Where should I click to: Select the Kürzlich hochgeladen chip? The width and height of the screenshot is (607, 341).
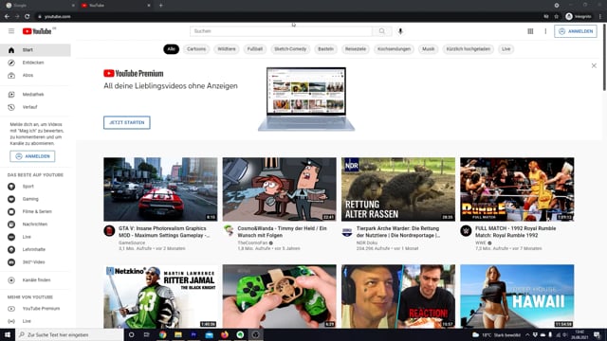click(468, 49)
